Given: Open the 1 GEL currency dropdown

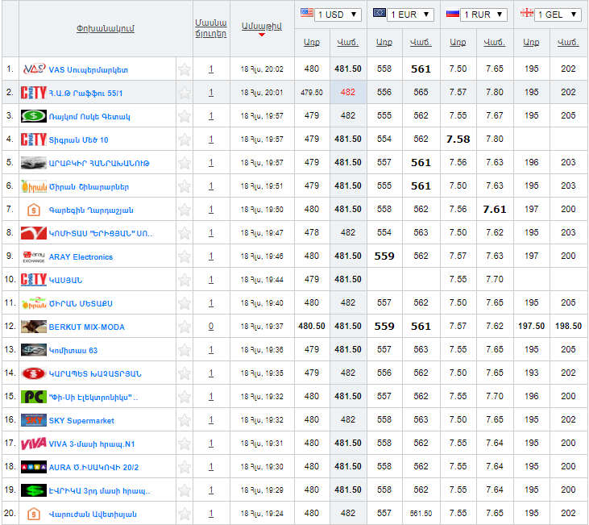Looking at the screenshot, I should 558,15.
